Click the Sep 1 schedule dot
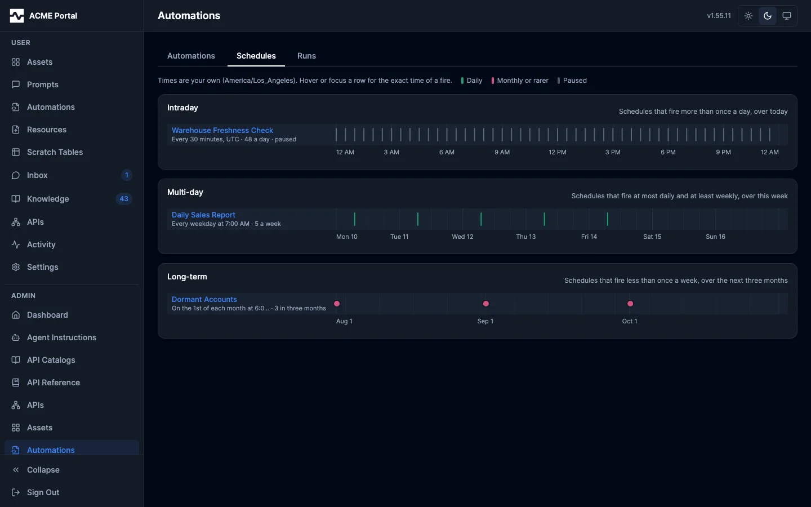811x507 pixels. pyautogui.click(x=486, y=304)
